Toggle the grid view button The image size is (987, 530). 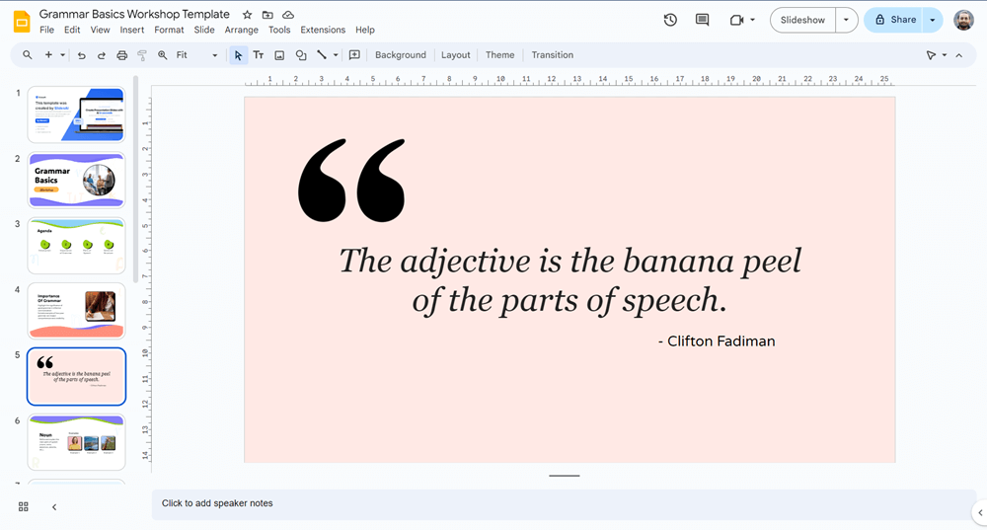pos(24,506)
